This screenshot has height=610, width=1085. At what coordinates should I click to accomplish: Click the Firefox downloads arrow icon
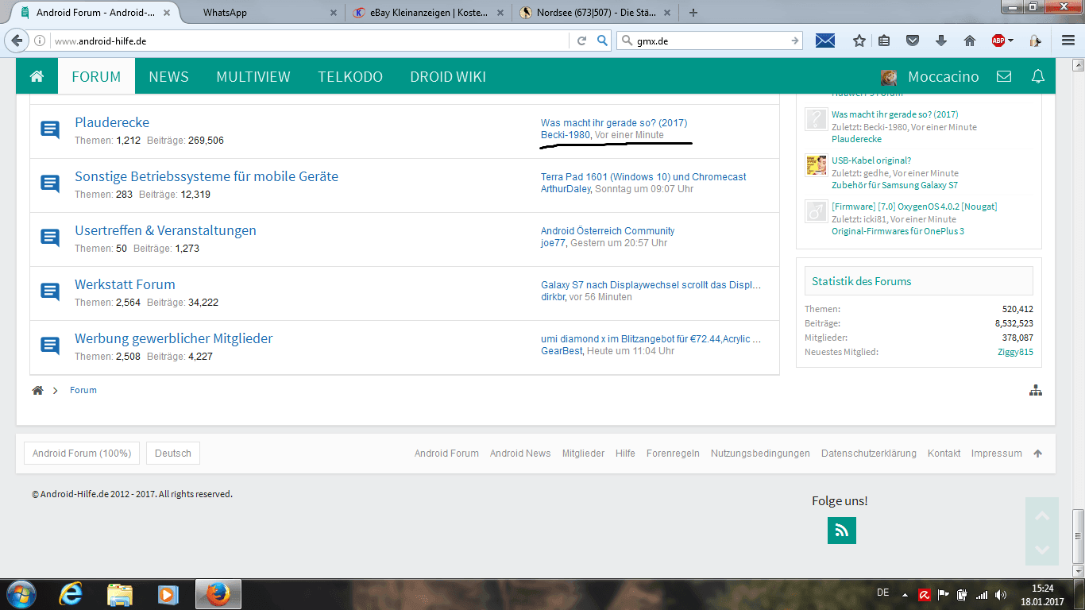(x=941, y=41)
